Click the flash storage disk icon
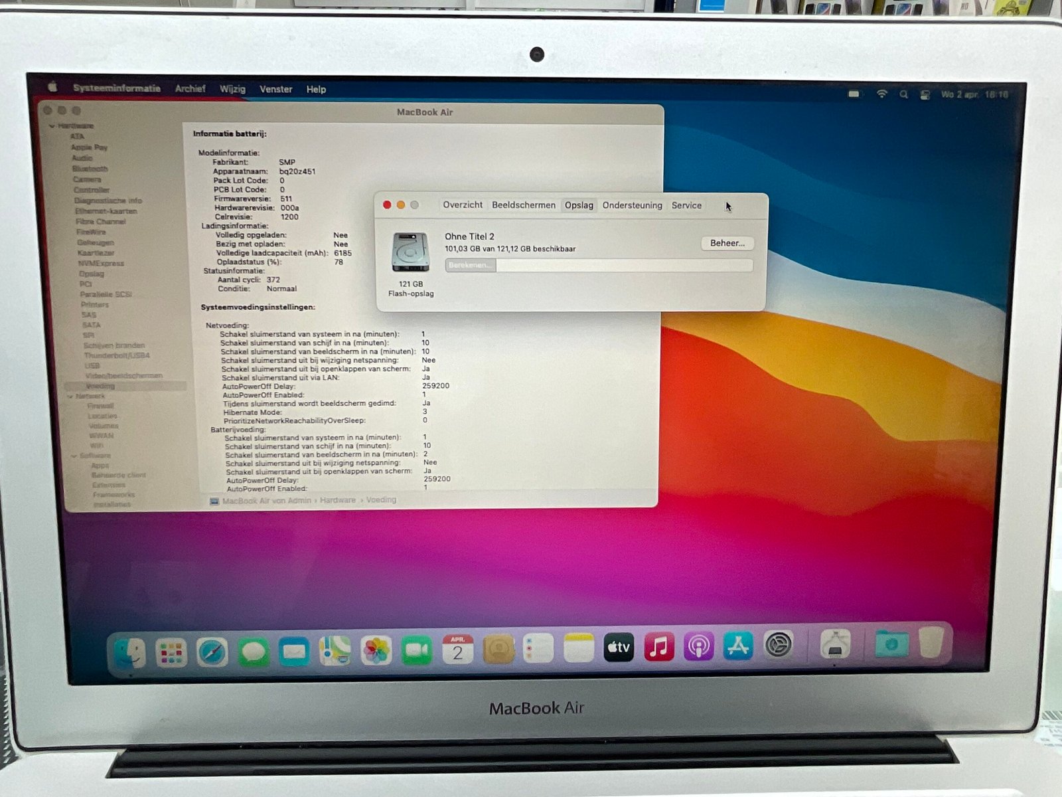1062x797 pixels. [410, 252]
